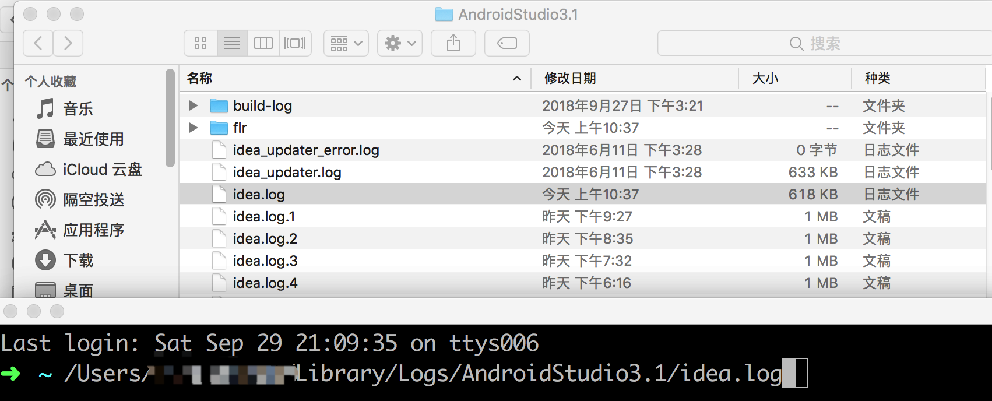Click the Edit Tags toolbar button
992x401 pixels.
[507, 43]
